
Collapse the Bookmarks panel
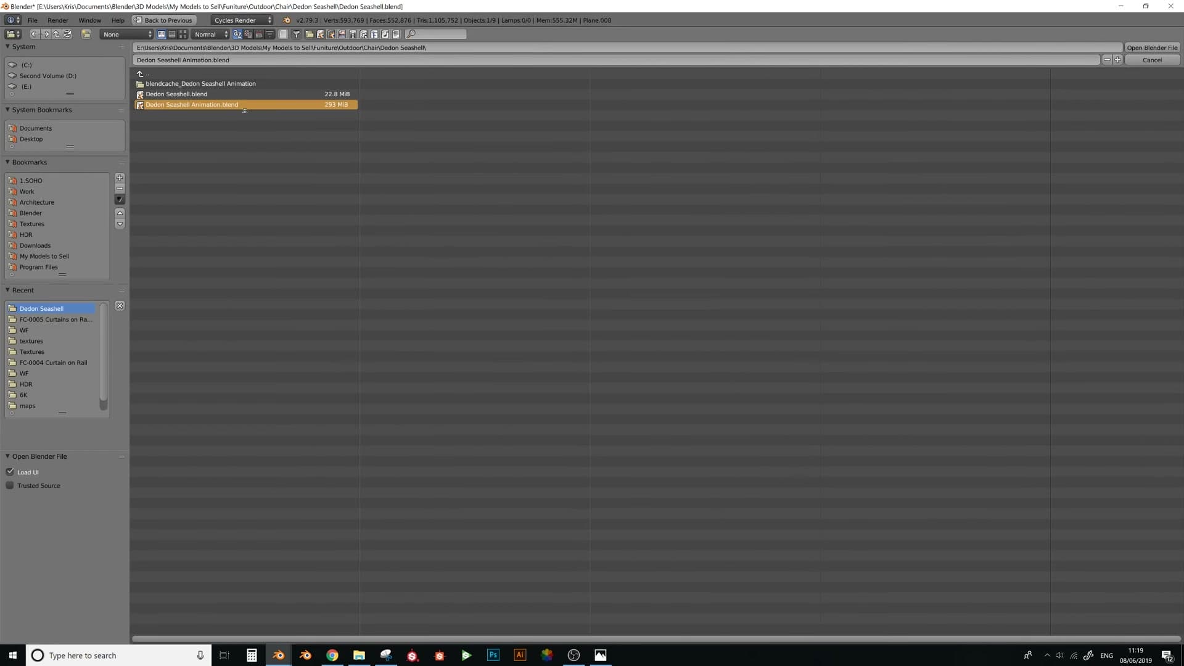pos(7,162)
